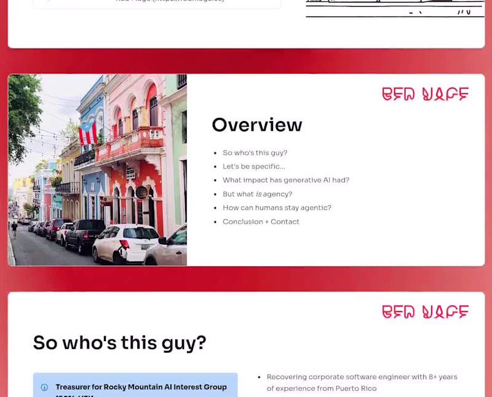Select 'But what is agency?' bullet

click(x=257, y=194)
